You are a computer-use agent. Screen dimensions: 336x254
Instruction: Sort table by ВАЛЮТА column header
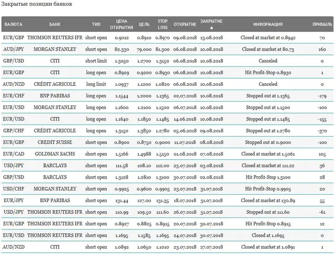tap(13, 25)
